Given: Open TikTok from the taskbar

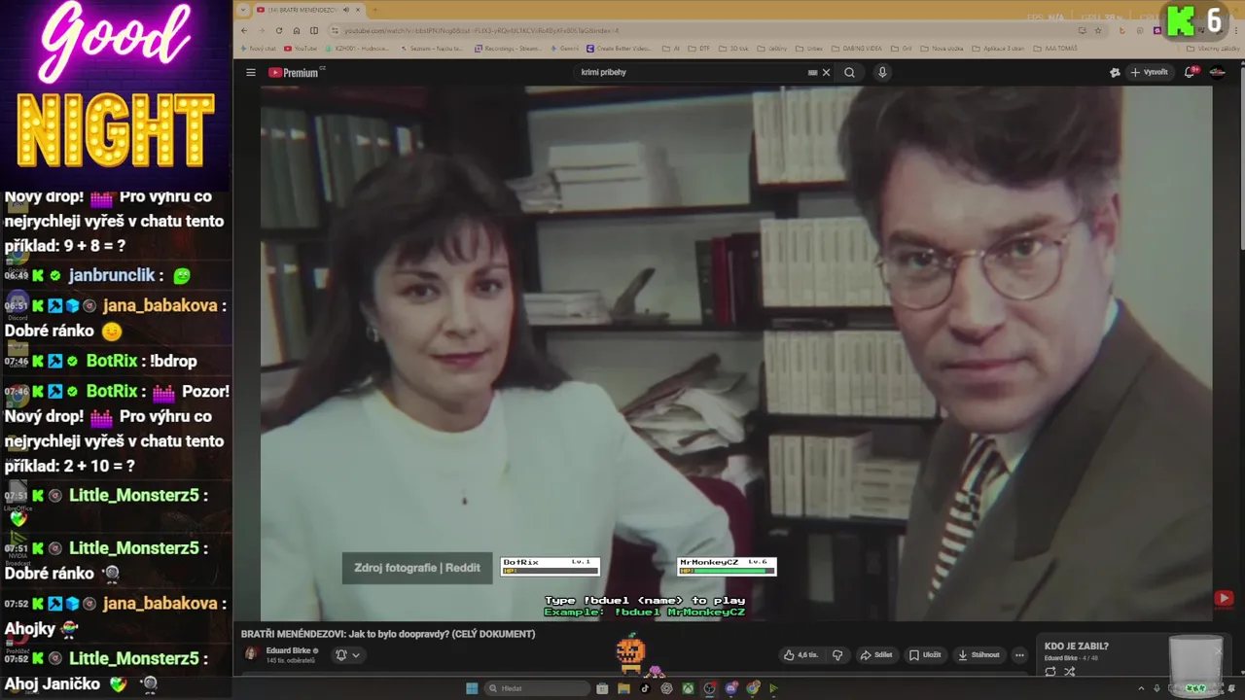Looking at the screenshot, I should pyautogui.click(x=645, y=688).
